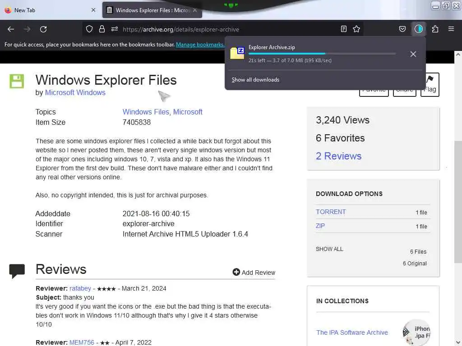Open Firefox application hamburger menu

click(451, 29)
